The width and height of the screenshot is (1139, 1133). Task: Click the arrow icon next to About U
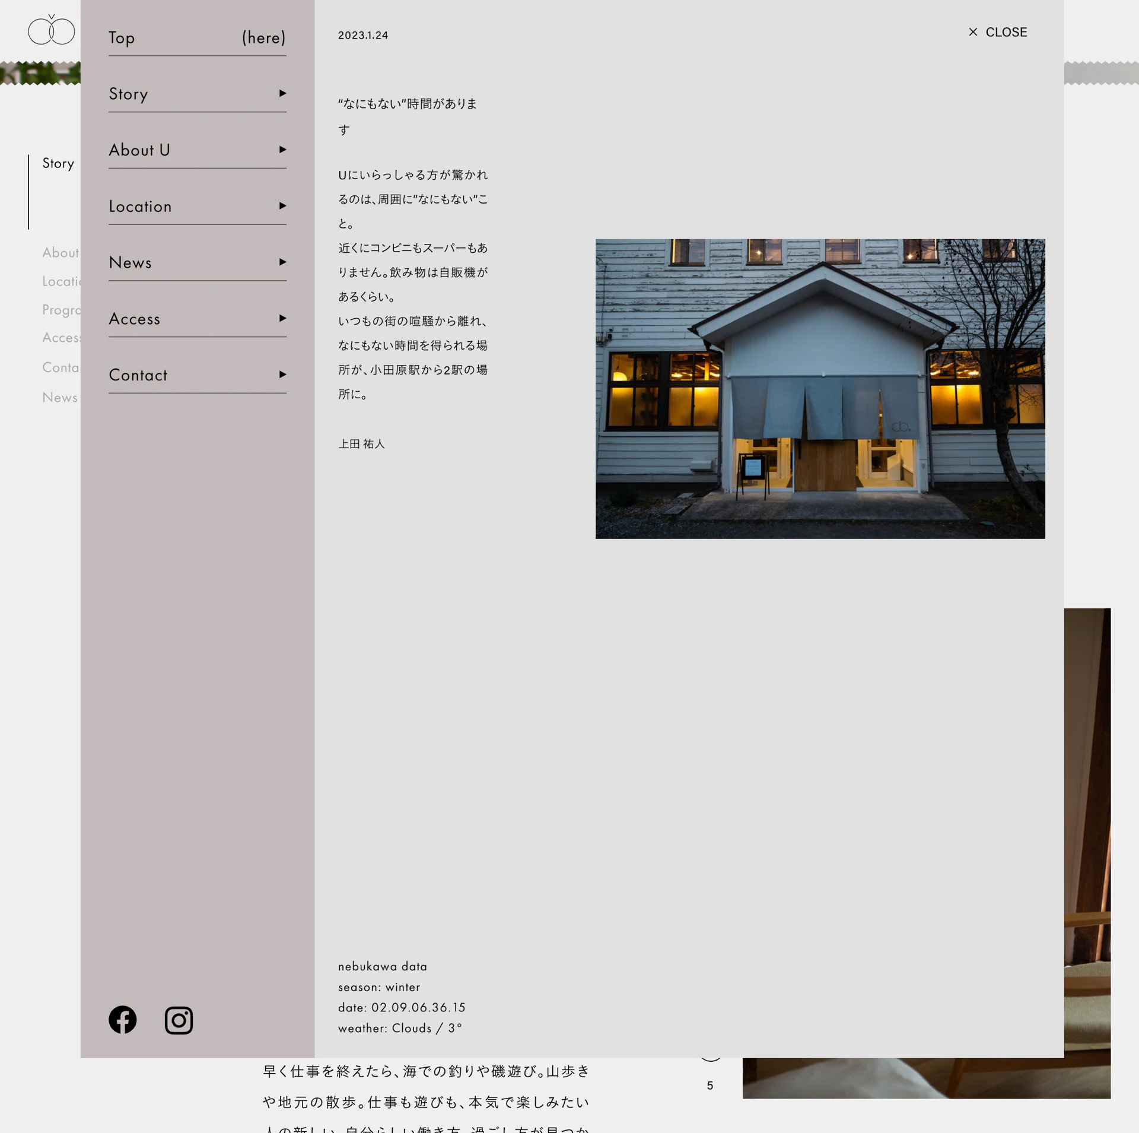(x=282, y=150)
